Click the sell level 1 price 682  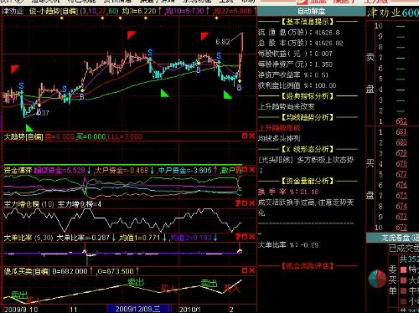pos(401,121)
